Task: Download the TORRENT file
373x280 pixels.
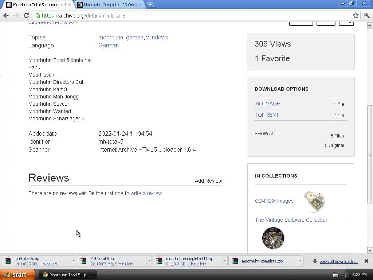Action: [x=267, y=115]
